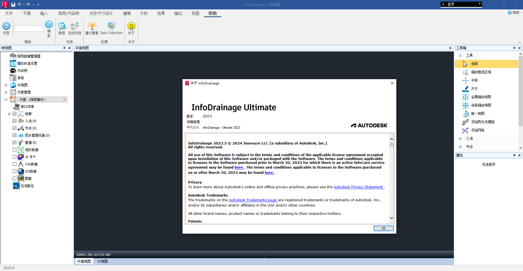Expand the 结果 results tree node
This screenshot has width=523, height=271.
[9, 114]
